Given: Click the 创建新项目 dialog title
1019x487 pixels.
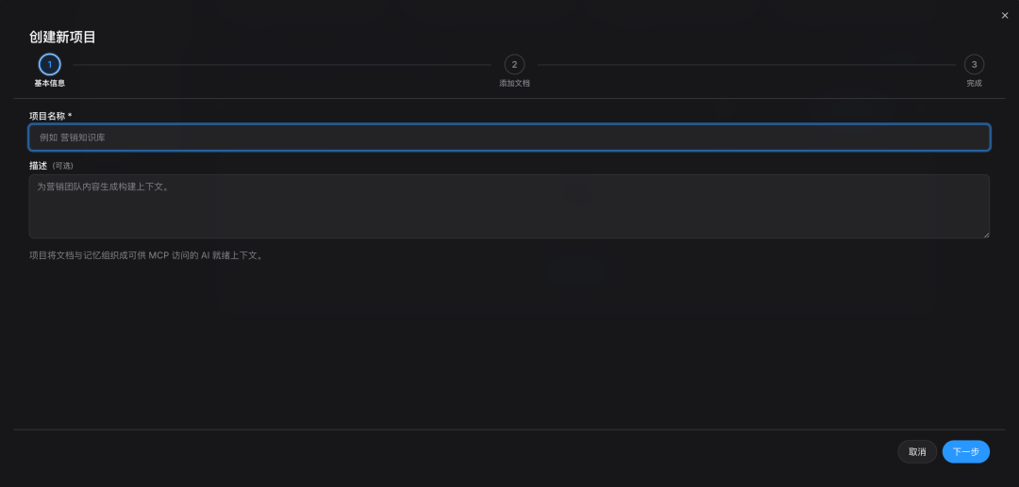Looking at the screenshot, I should (x=62, y=38).
